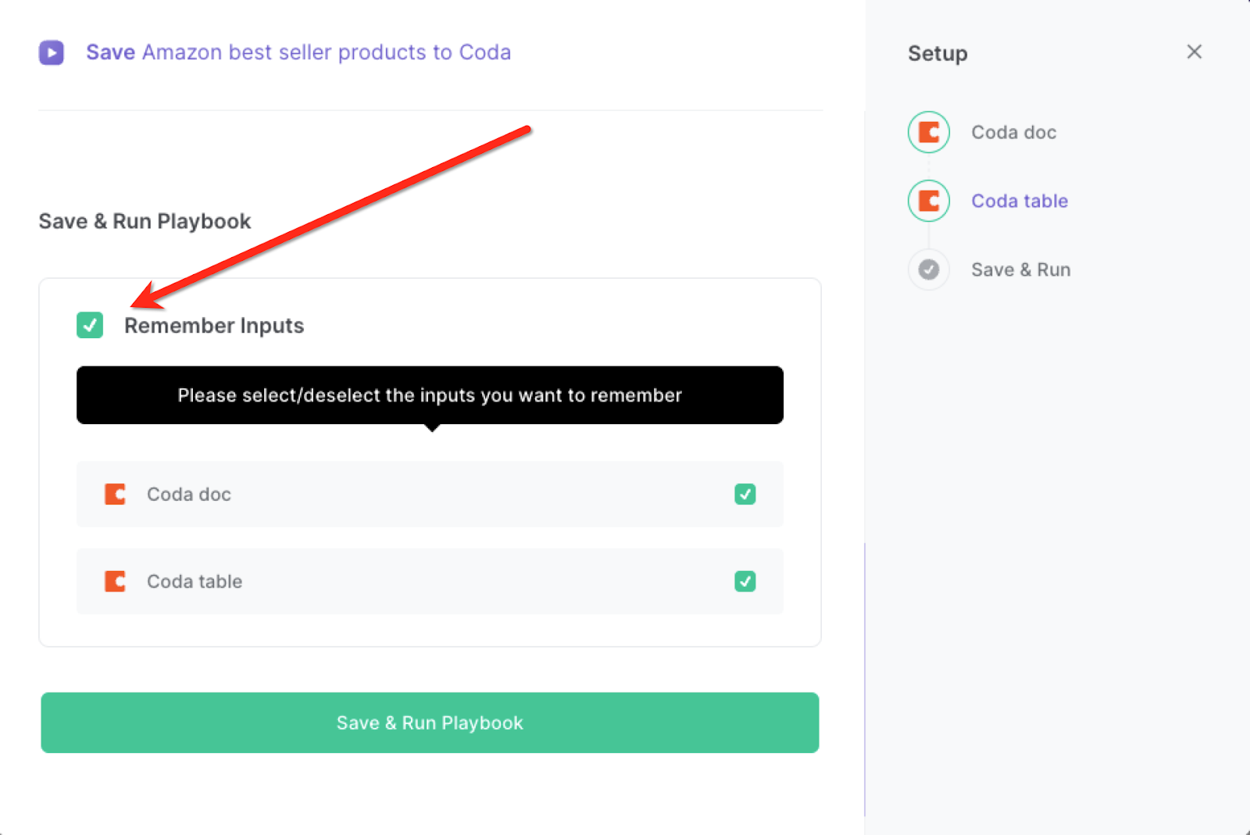Open the playbook title link 'Save Amazon best seller products to Coda'
This screenshot has width=1250, height=835.
(298, 52)
